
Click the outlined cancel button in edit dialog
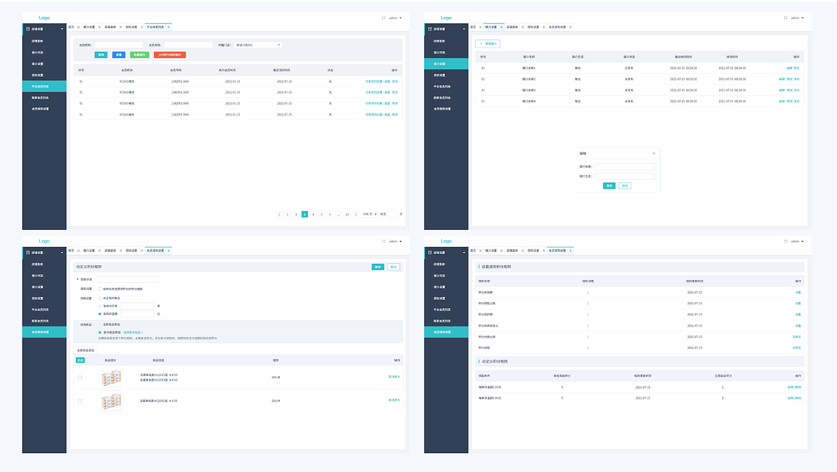point(625,185)
